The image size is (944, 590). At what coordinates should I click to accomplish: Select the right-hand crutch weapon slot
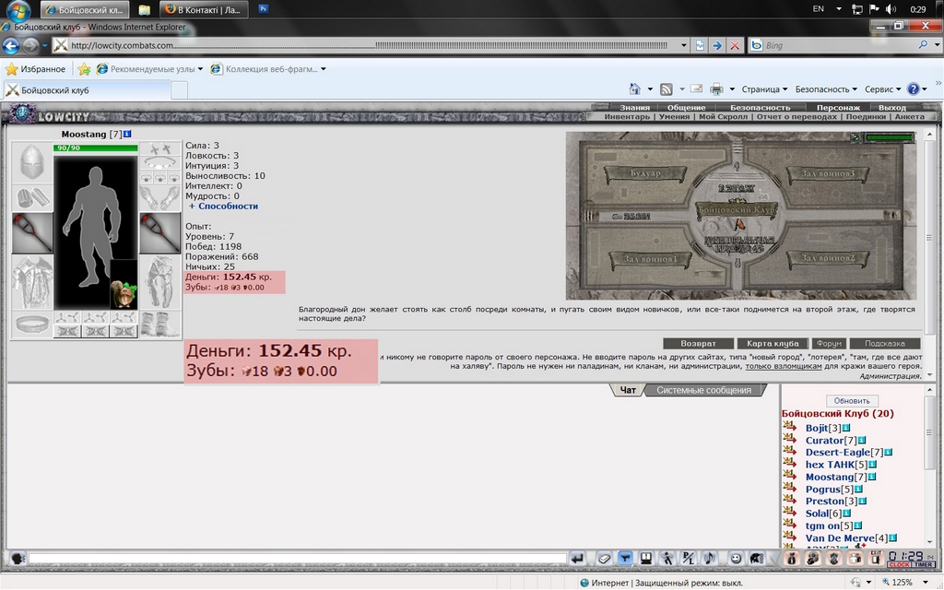160,233
